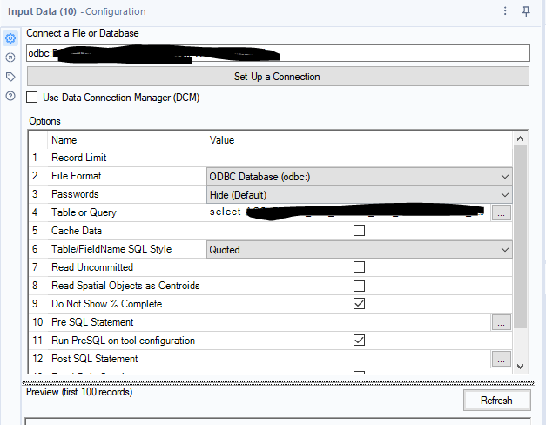
Task: Open the three-dot options menu
Action: [506, 11]
